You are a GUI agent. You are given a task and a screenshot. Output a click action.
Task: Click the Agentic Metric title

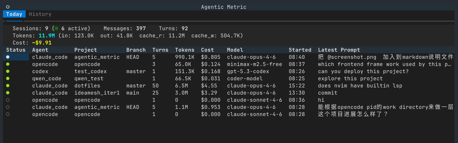click(x=224, y=7)
